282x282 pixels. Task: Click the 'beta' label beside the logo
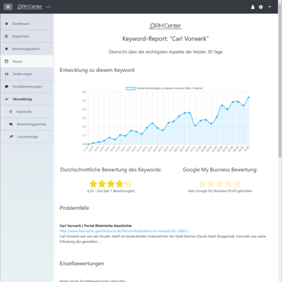(48, 7)
